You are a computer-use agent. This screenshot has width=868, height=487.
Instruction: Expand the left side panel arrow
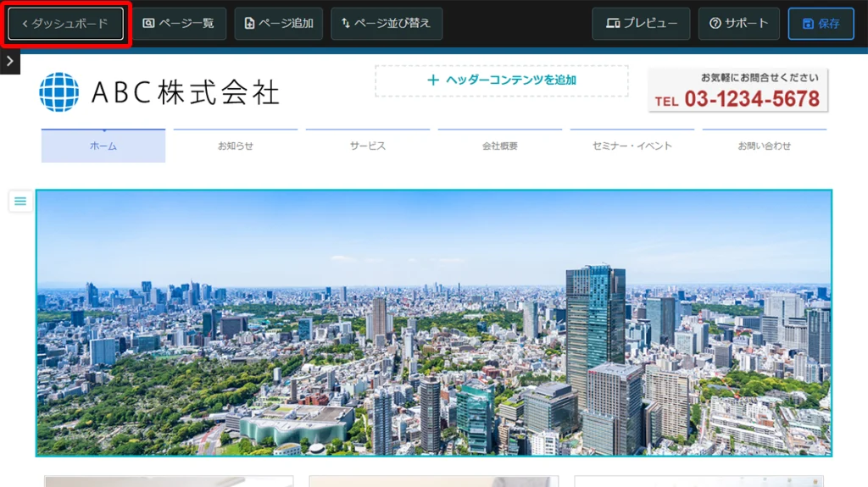(x=9, y=61)
